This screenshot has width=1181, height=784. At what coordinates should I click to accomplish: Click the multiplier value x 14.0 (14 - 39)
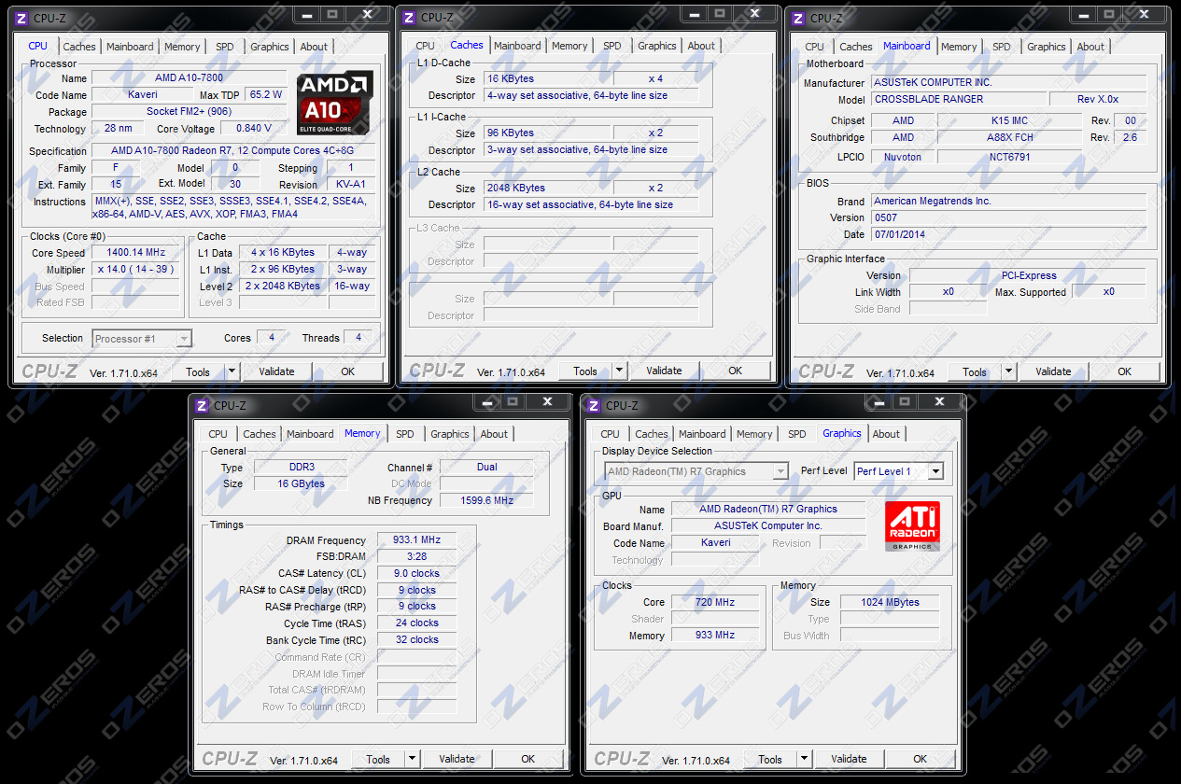[x=136, y=270]
